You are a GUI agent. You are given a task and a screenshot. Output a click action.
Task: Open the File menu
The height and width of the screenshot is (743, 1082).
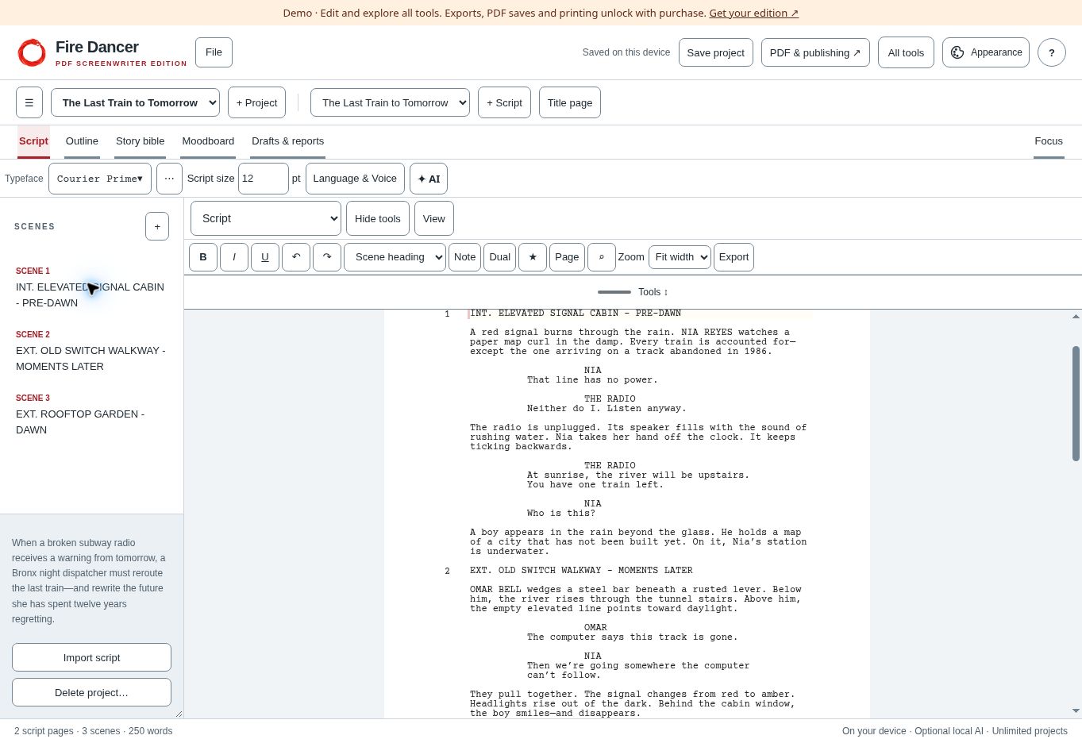[214, 52]
